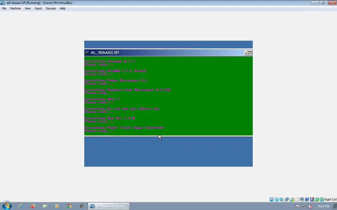Click the audio status indicator
This screenshot has width=337, height=210.
tap(282, 199)
